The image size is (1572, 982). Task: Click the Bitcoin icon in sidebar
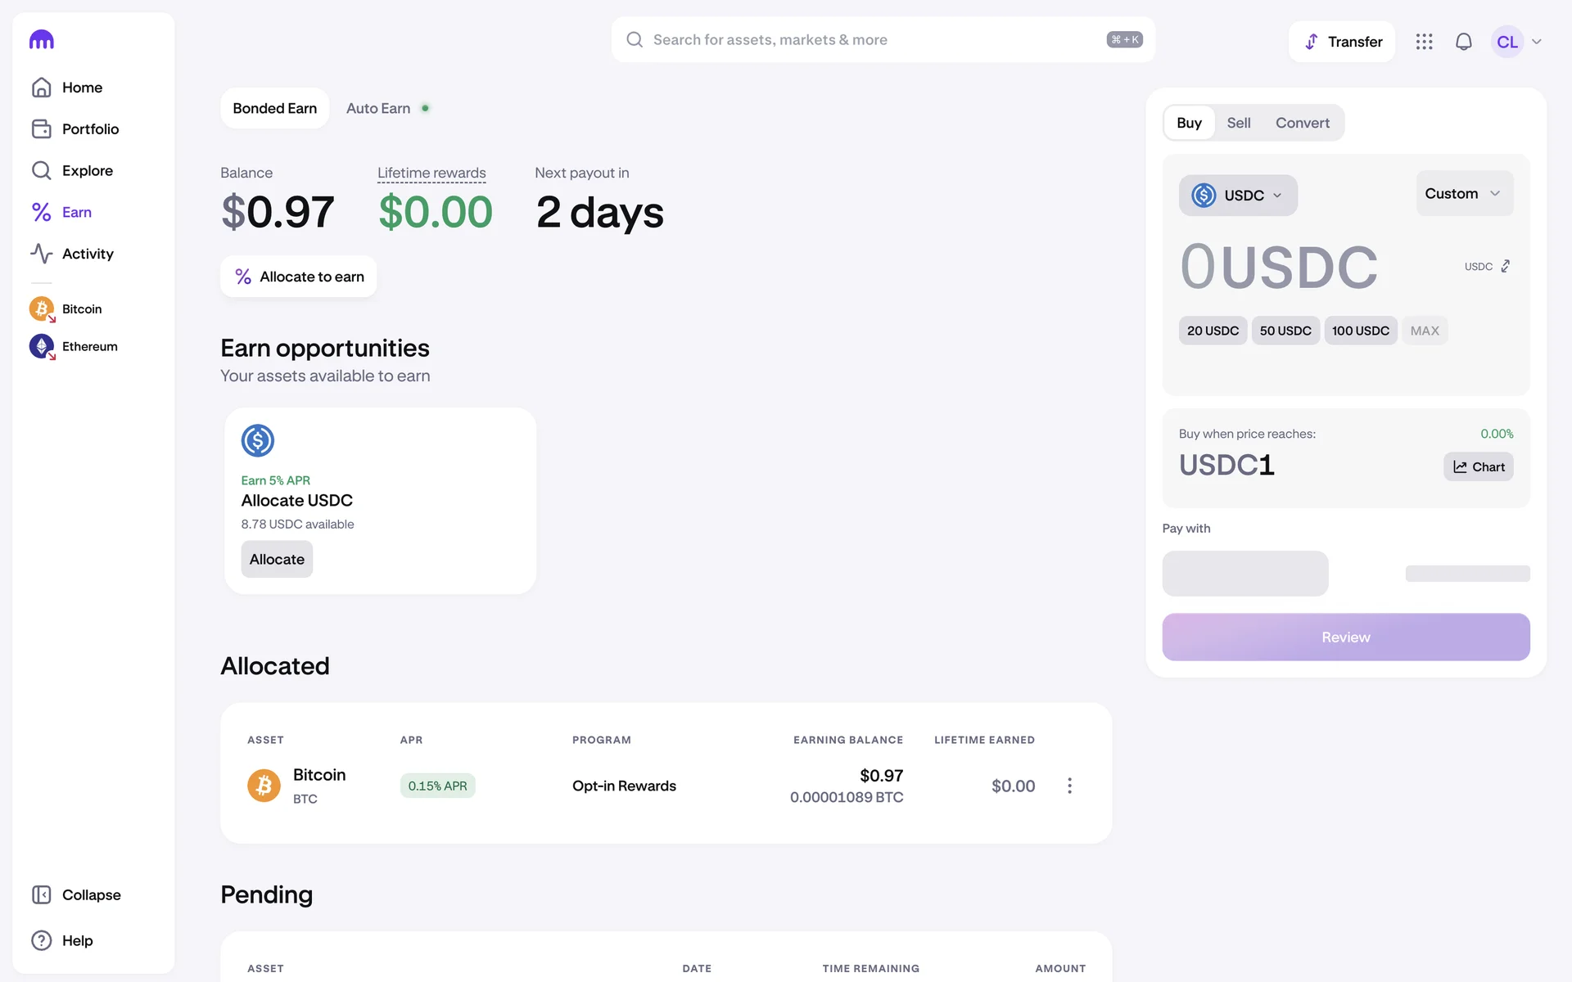pos(42,309)
